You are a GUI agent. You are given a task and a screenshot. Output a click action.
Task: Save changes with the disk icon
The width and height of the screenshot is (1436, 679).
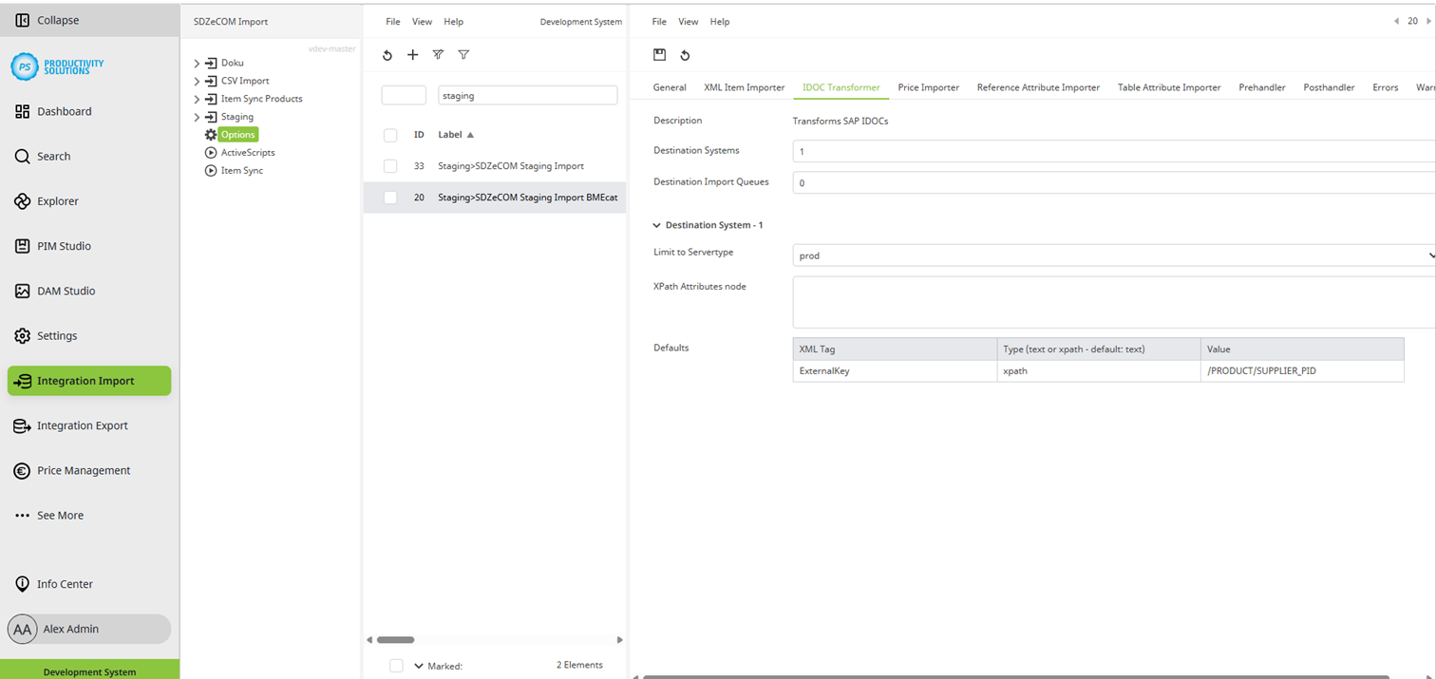(659, 54)
